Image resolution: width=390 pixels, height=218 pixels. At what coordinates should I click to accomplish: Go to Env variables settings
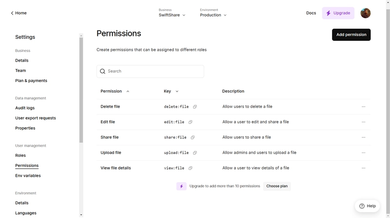(28, 176)
